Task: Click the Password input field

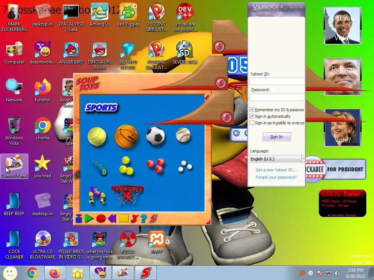Action: (277, 97)
